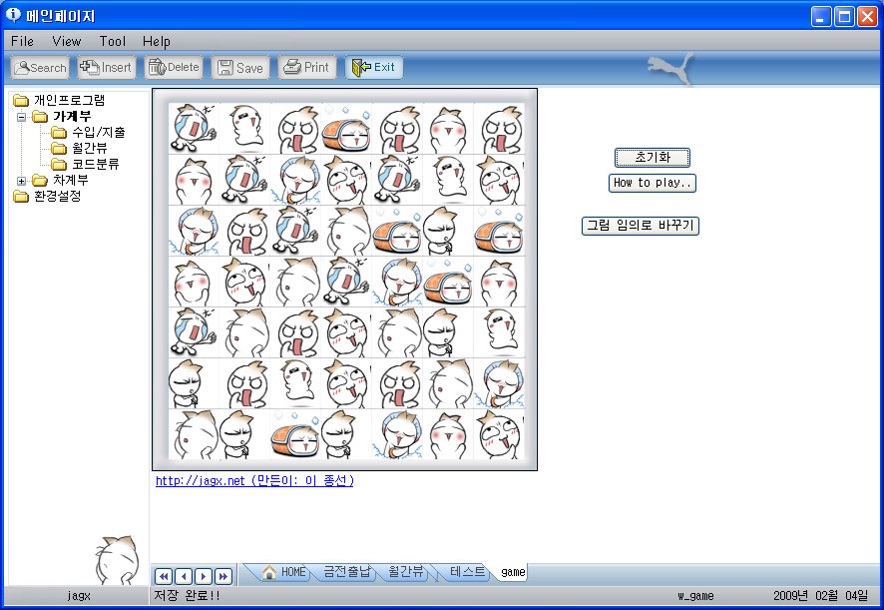Open the http://jagx.net link
884x610 pixels.
pos(254,481)
